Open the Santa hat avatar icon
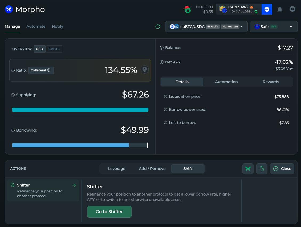Image resolution: width=301 pixels, height=227 pixels. pyautogui.click(x=187, y=9)
